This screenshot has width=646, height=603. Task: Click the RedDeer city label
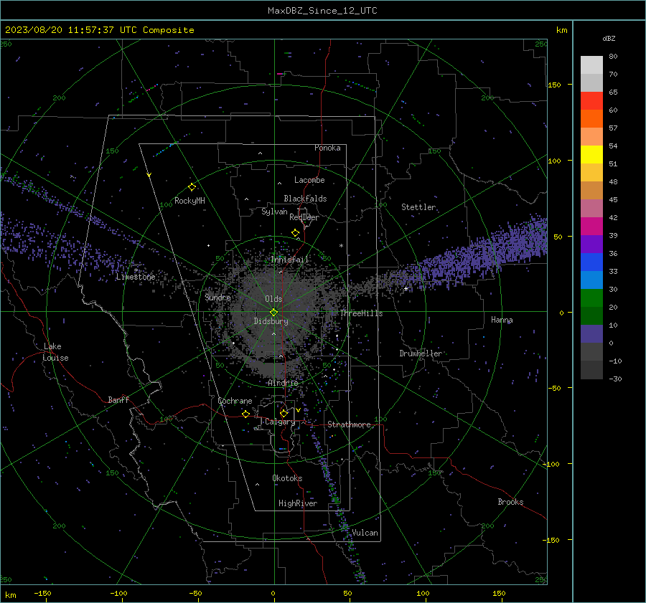[x=304, y=217]
